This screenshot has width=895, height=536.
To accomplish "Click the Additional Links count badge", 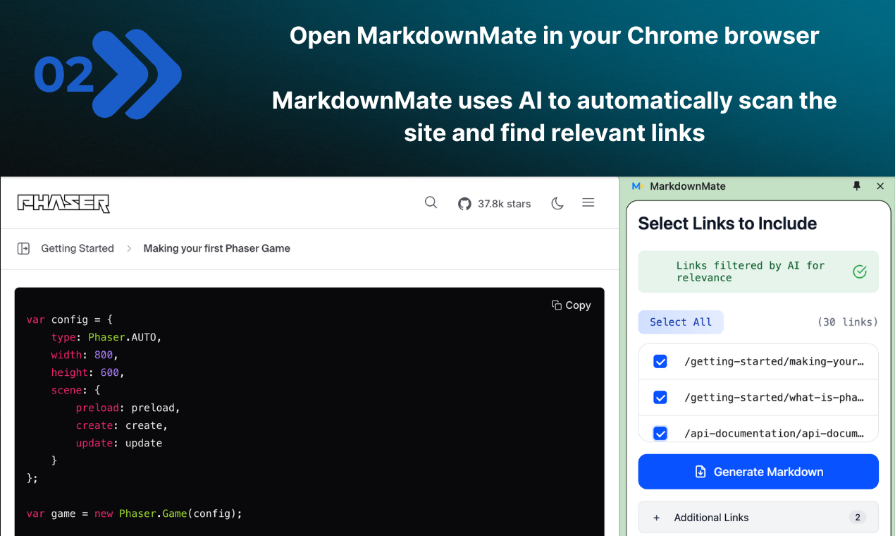I will (858, 517).
